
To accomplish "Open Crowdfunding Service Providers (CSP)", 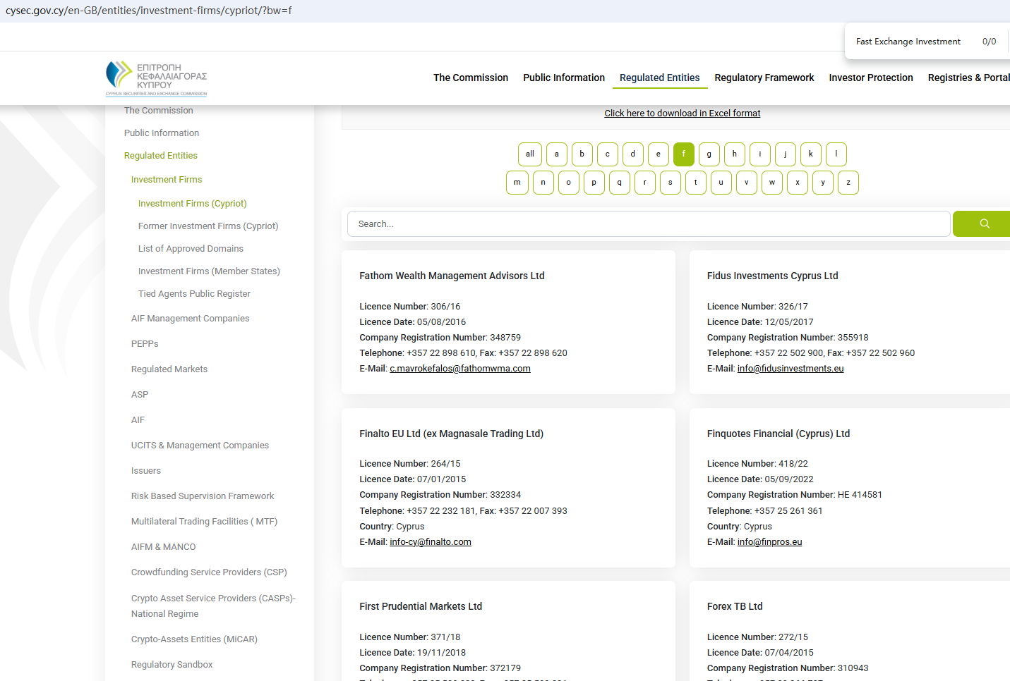I will (209, 572).
